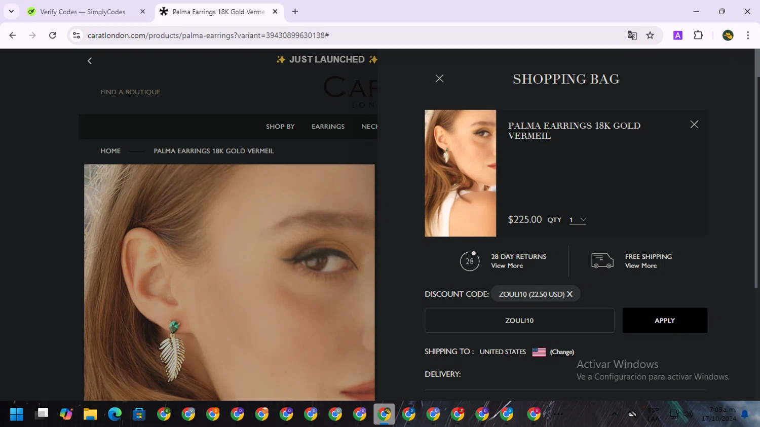Open File Explorer from the taskbar

tap(90, 414)
